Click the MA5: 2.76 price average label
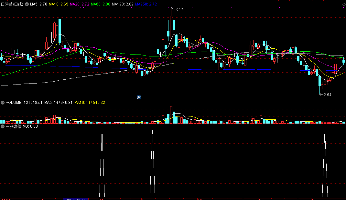Screen dimensions: 346x200 click(x=38, y=4)
